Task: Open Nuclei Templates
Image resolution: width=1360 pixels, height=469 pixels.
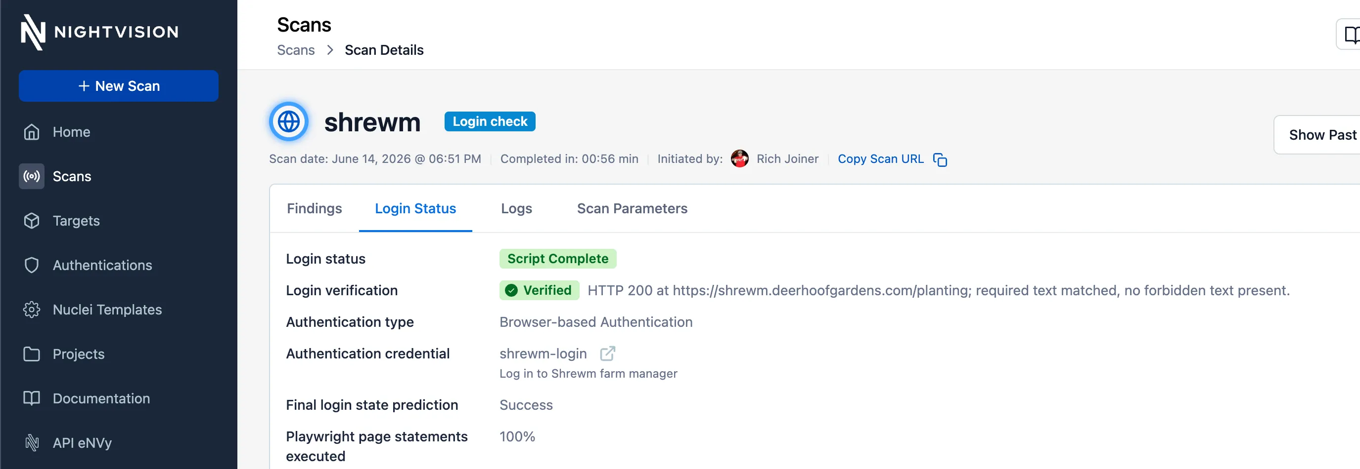Action: [107, 310]
